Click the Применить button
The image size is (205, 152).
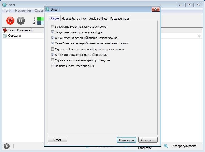[126, 140]
